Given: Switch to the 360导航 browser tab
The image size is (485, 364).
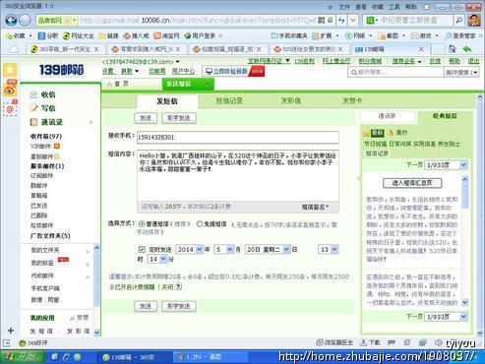Looking at the screenshot, I should point(64,49).
